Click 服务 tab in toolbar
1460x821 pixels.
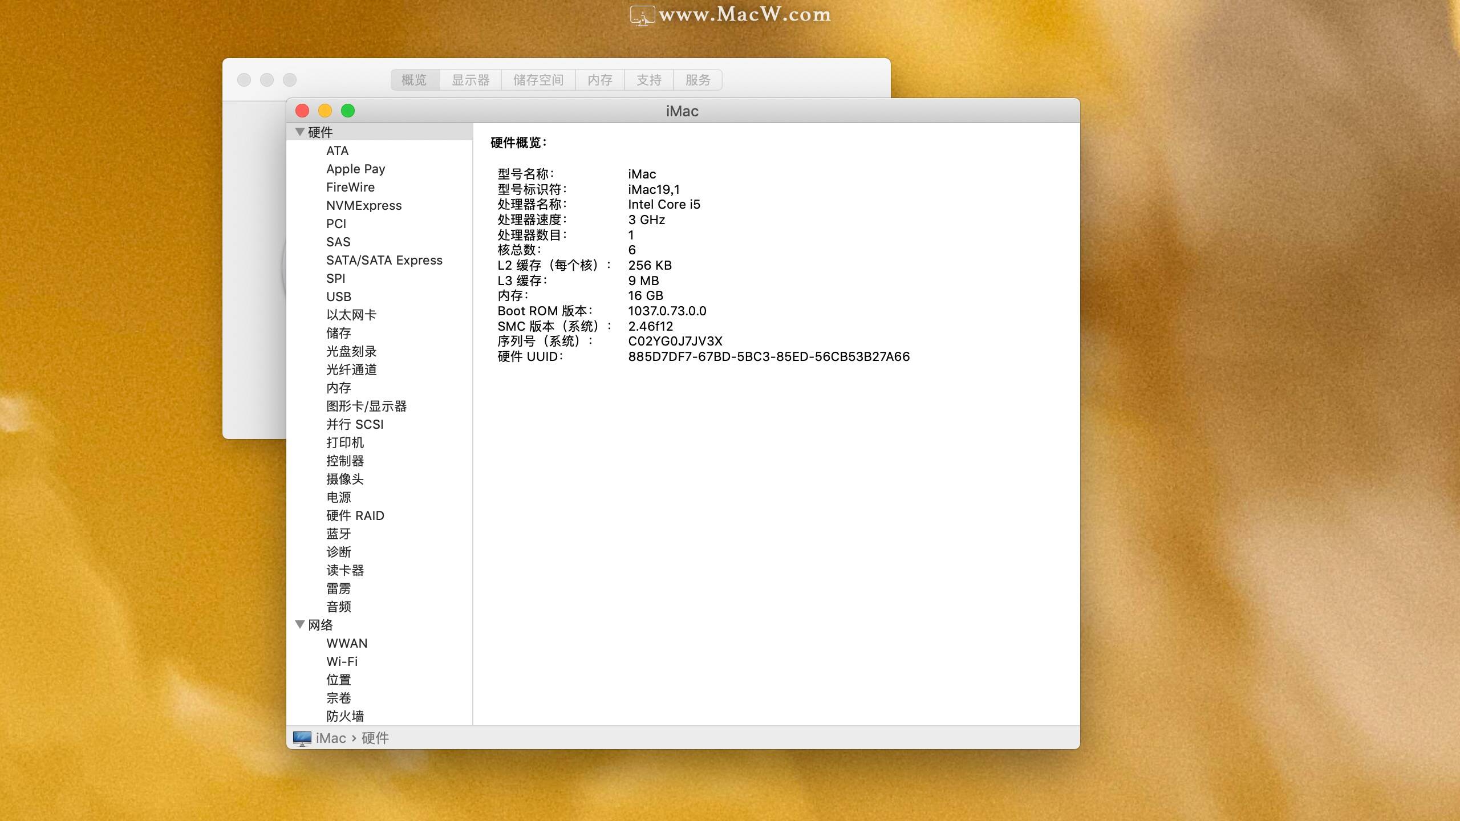(x=699, y=79)
